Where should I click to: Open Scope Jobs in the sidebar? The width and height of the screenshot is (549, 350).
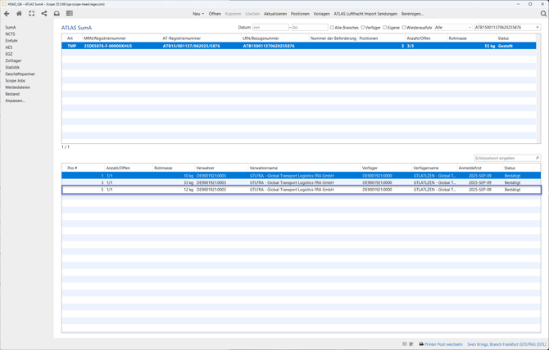(15, 81)
